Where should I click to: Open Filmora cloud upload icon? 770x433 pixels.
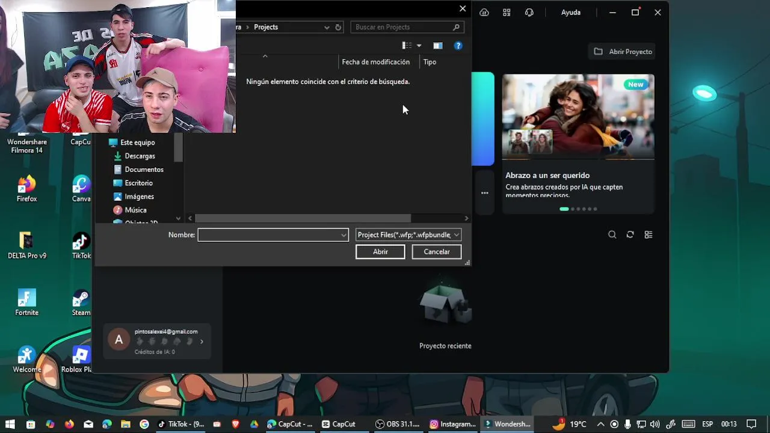pos(484,12)
